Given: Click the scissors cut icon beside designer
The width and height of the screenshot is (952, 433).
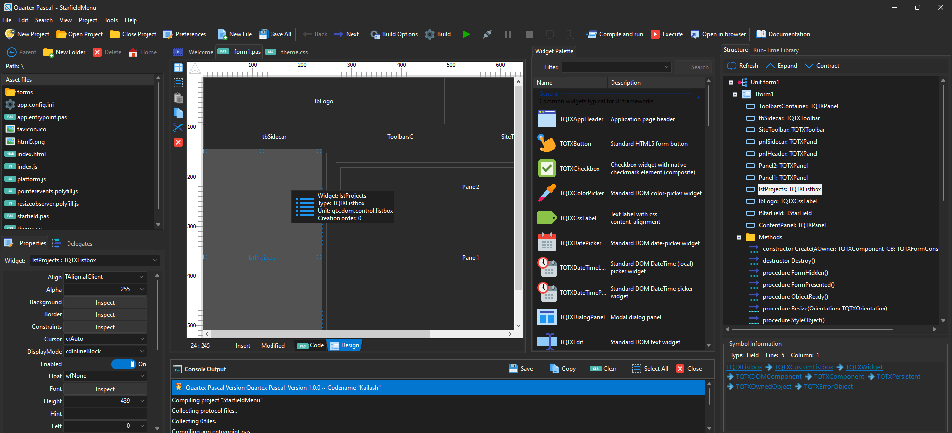Looking at the screenshot, I should pyautogui.click(x=178, y=128).
